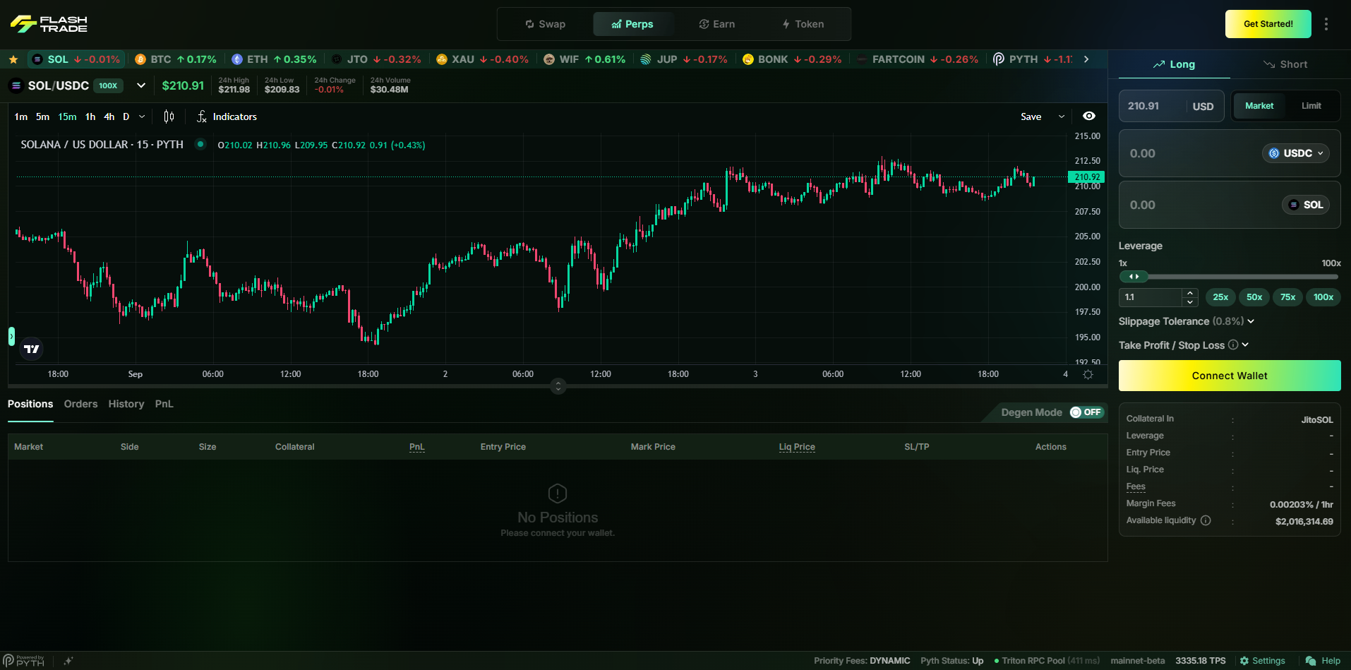
Task: Open the Orders tab
Action: 80,404
